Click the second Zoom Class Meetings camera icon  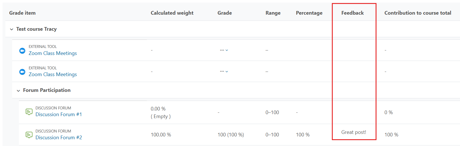tap(22, 72)
